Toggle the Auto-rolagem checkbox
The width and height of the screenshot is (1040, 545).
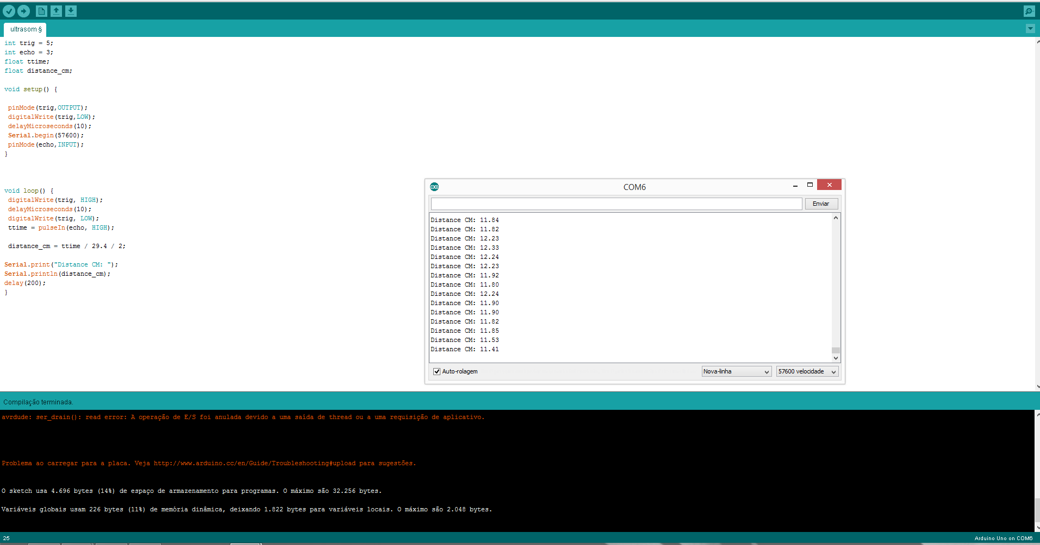(437, 371)
